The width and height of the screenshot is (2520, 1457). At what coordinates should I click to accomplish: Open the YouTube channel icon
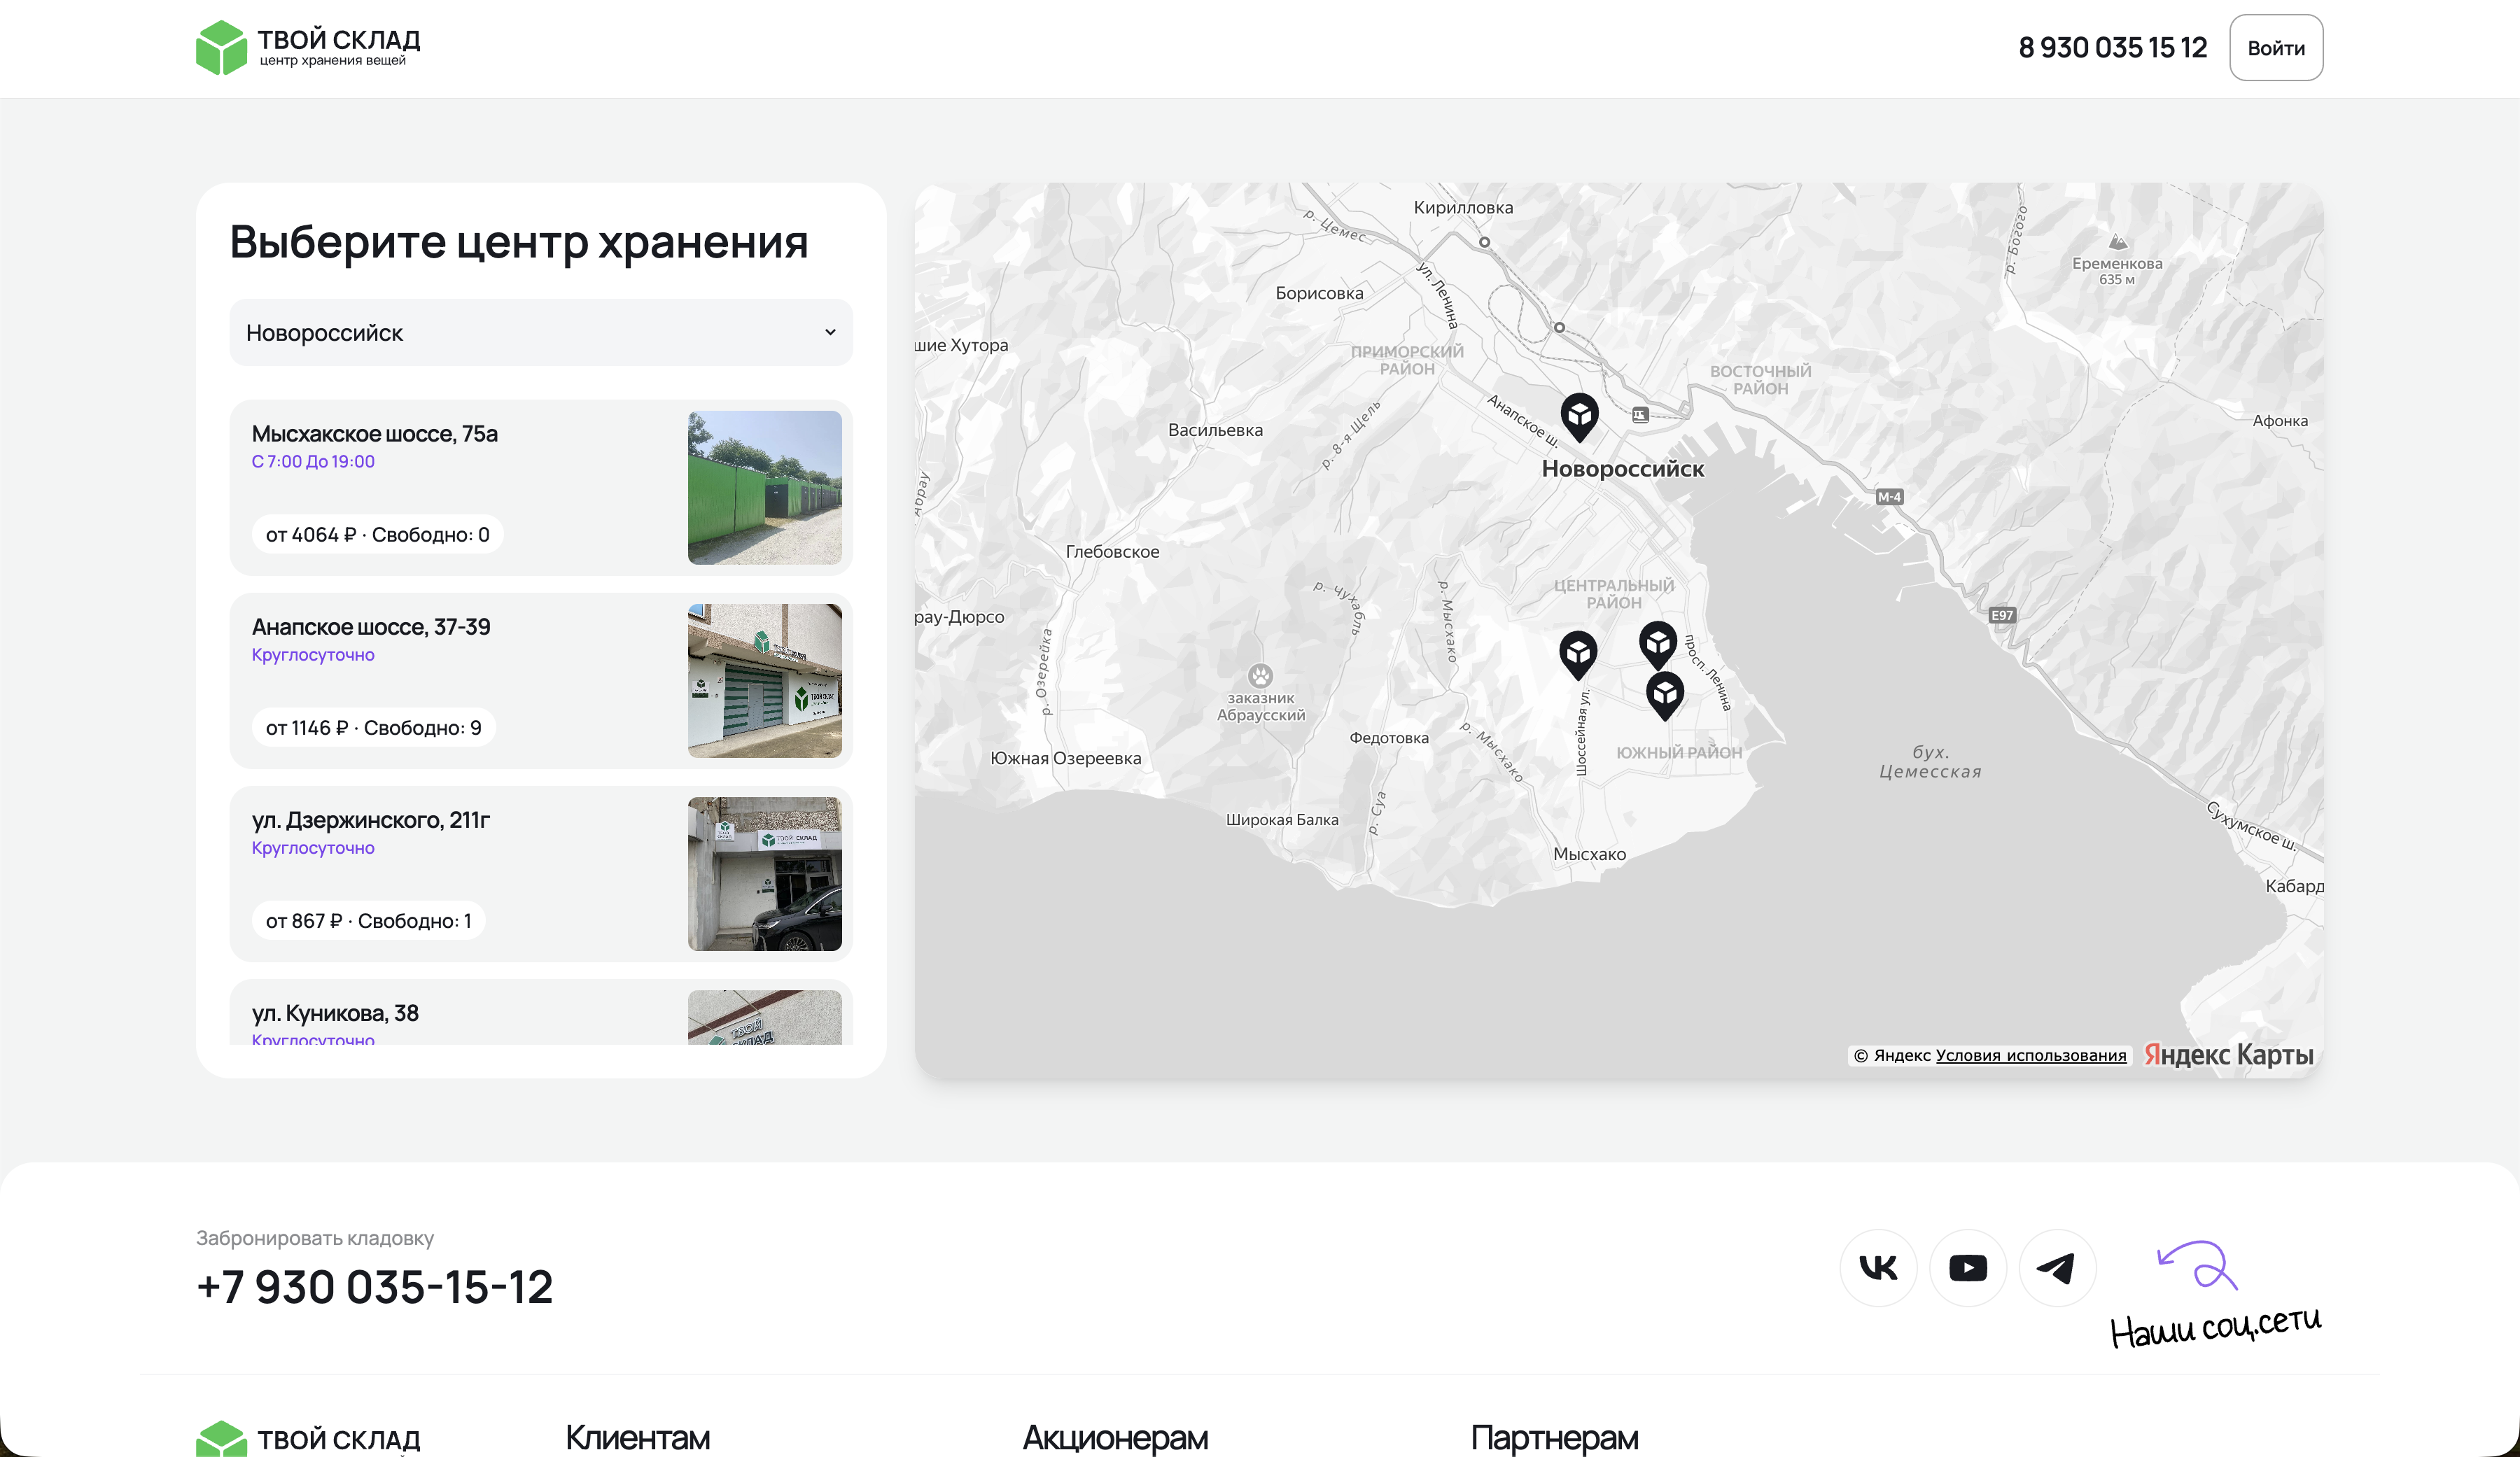(x=1967, y=1267)
